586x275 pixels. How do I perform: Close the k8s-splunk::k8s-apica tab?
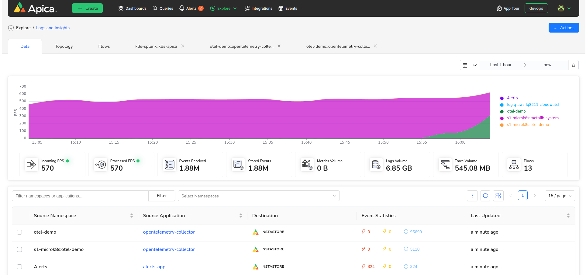pos(183,46)
